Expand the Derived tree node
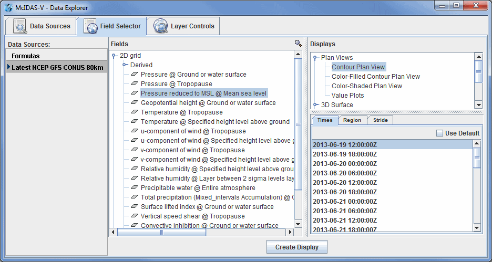This screenshot has height=262, width=492. click(125, 65)
